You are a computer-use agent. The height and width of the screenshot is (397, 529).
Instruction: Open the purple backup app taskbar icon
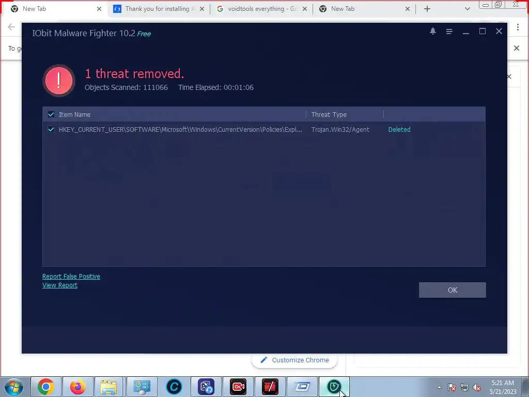click(x=206, y=387)
